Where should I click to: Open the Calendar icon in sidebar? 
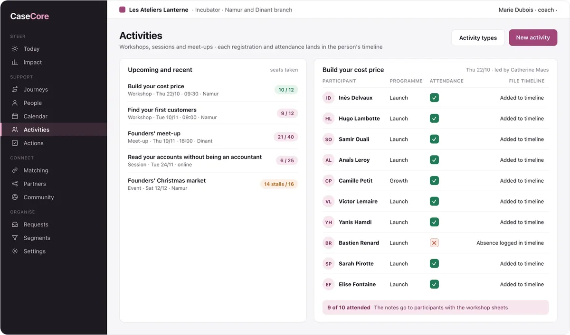pyautogui.click(x=15, y=116)
